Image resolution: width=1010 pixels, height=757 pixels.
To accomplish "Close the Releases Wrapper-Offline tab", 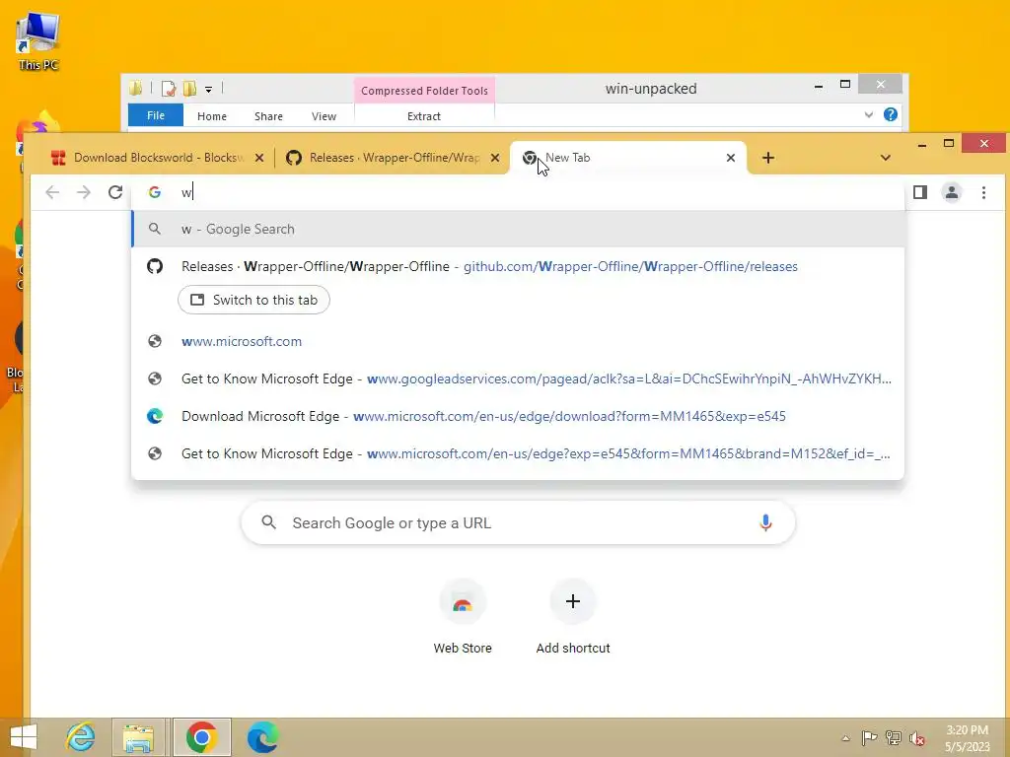I will click(495, 158).
